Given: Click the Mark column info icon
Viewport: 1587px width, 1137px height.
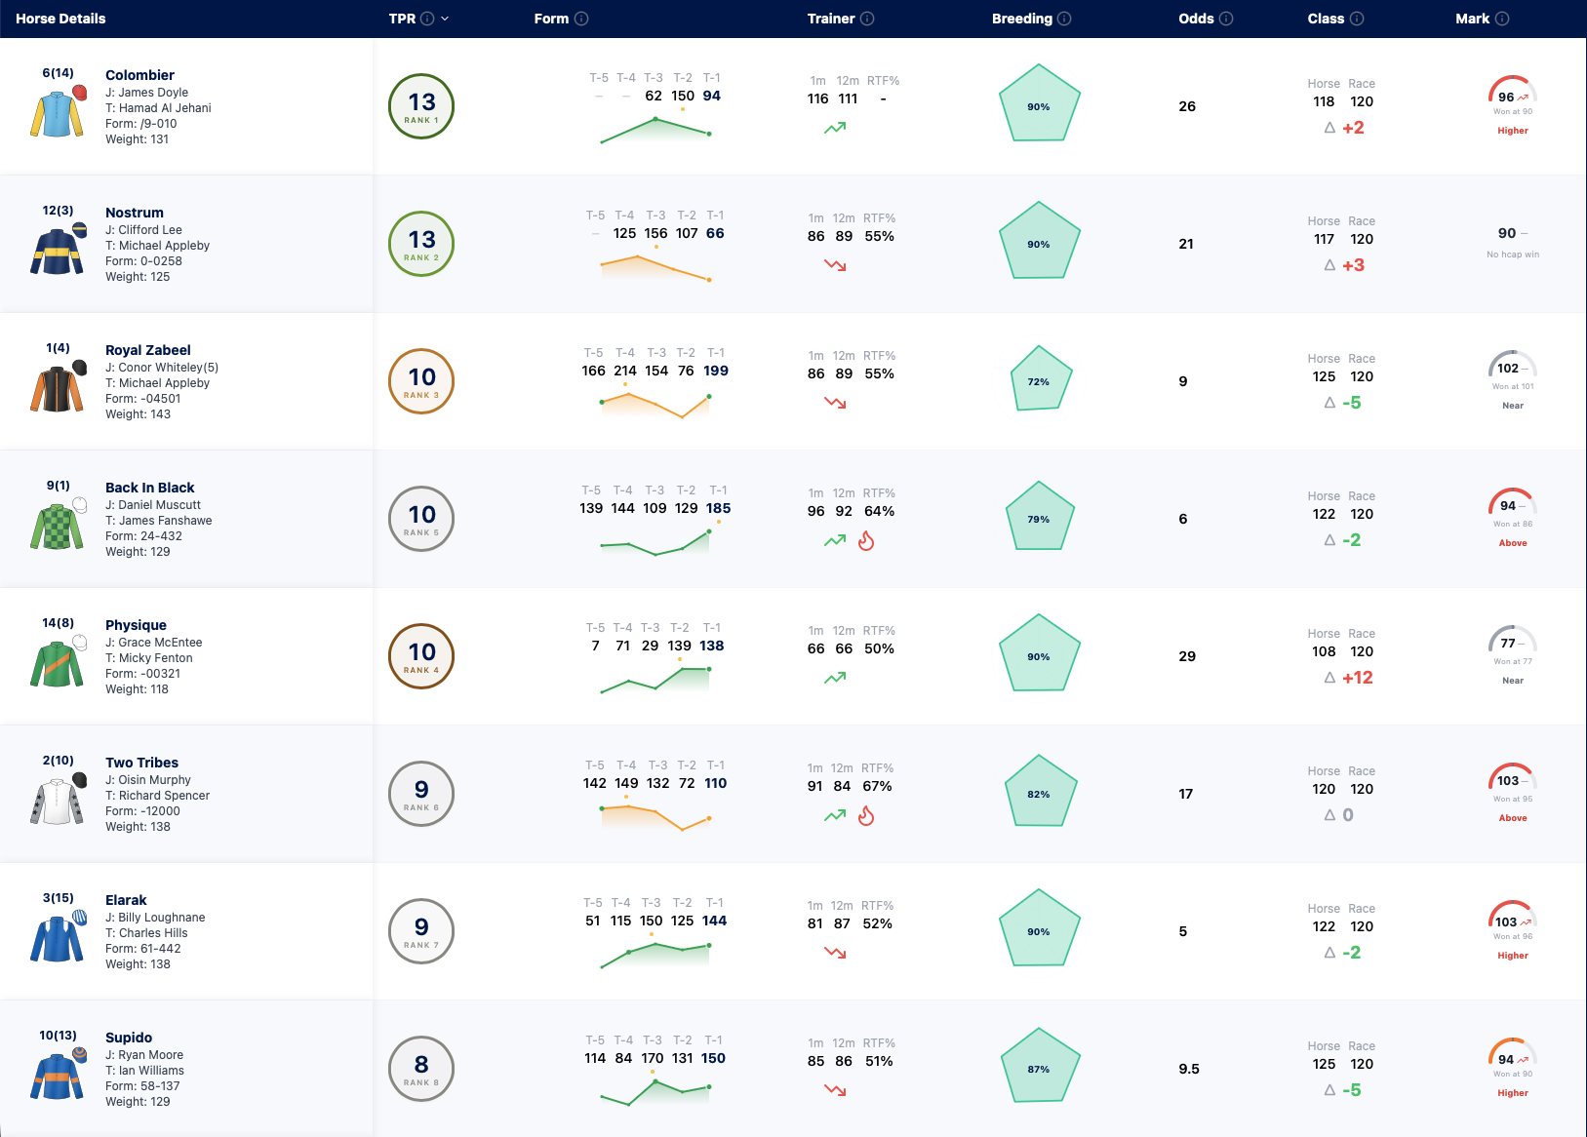Looking at the screenshot, I should [1502, 19].
